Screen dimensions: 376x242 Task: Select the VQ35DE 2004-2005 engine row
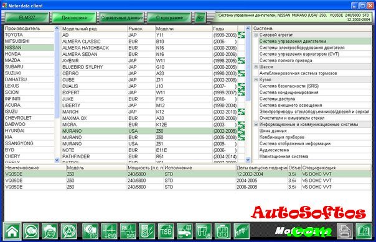(x=187, y=181)
